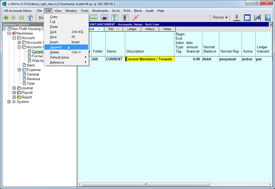Click the delete row icon with black X
Viewport: 275px width, 189px height.
104,18
